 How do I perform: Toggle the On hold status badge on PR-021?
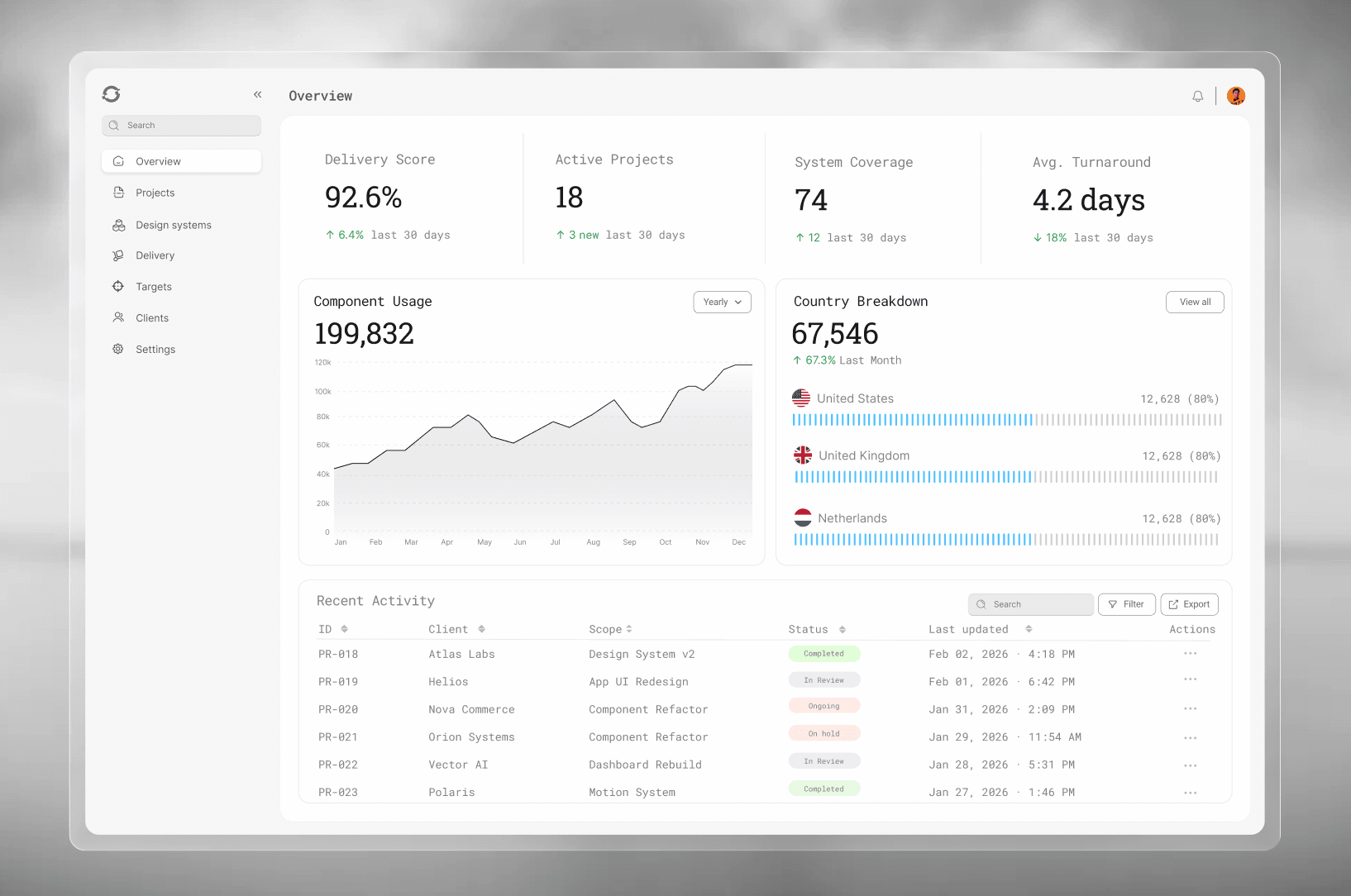823,733
